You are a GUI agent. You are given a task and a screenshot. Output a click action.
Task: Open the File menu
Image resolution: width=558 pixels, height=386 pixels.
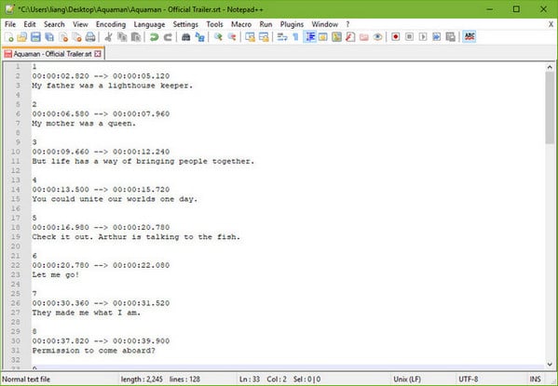(10, 24)
